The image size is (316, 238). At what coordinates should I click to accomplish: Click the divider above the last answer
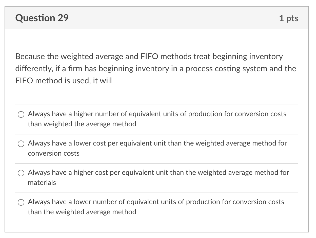pyautogui.click(x=157, y=192)
